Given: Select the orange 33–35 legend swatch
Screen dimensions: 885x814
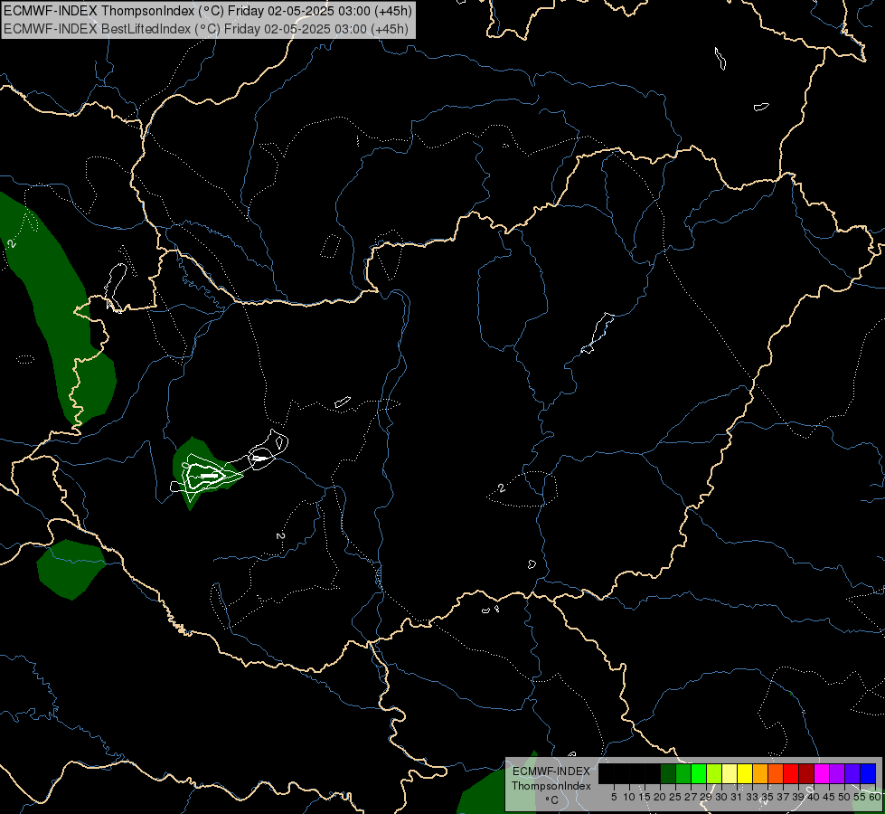Looking at the screenshot, I should [760, 773].
